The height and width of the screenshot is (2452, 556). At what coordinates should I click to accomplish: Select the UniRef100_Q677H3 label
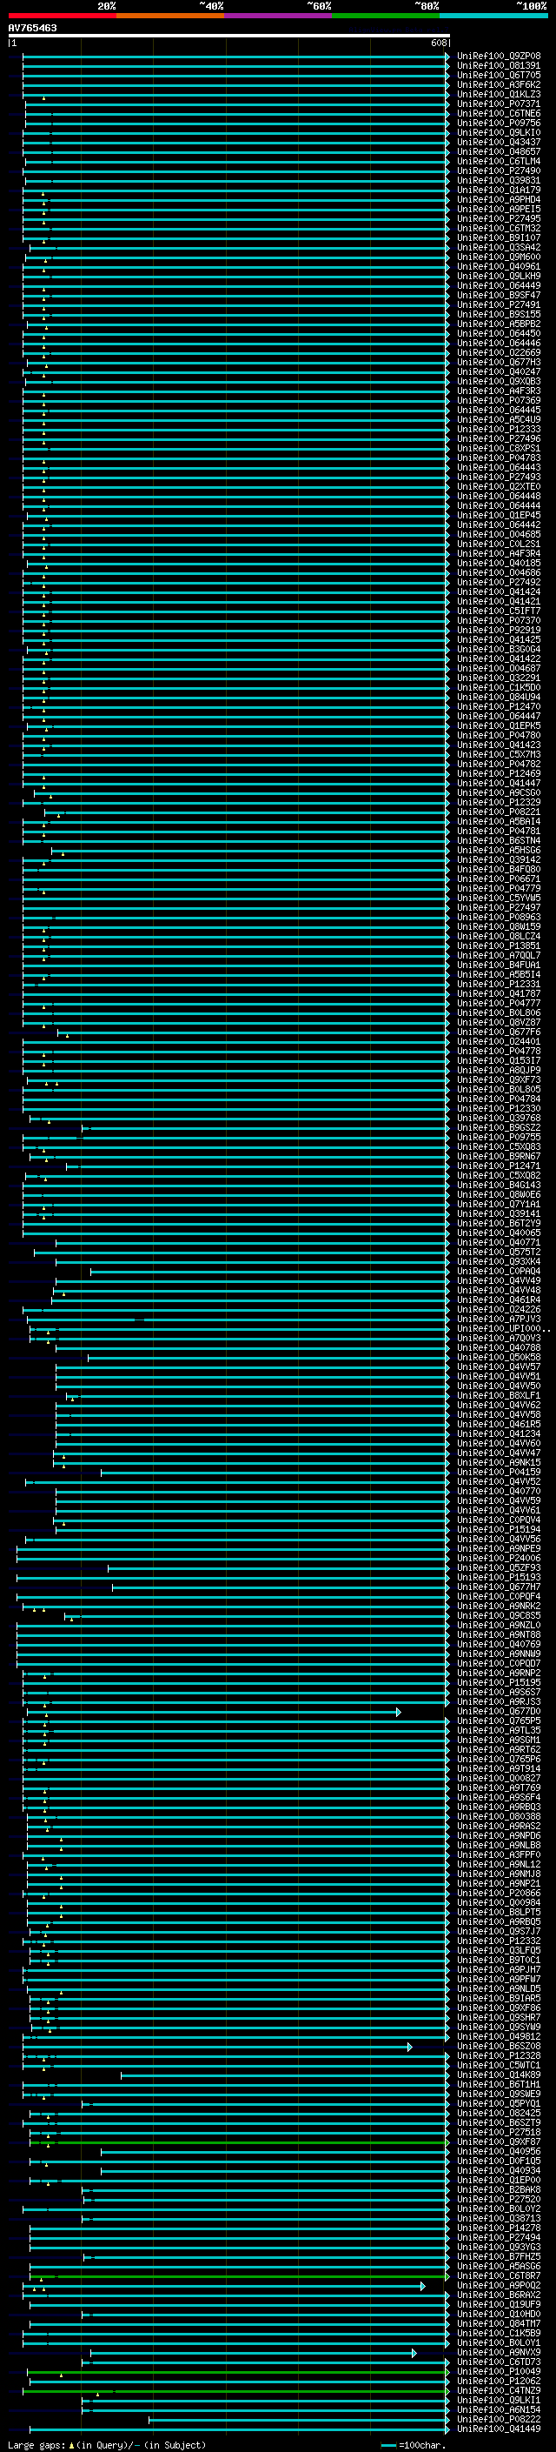click(x=498, y=362)
